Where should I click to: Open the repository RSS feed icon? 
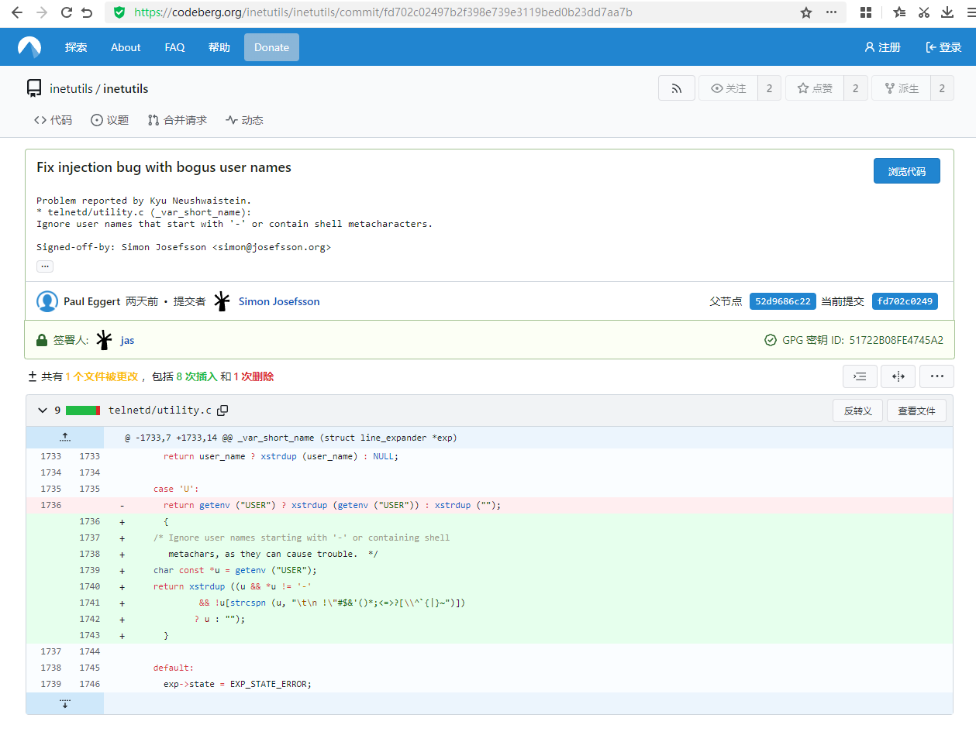point(676,88)
